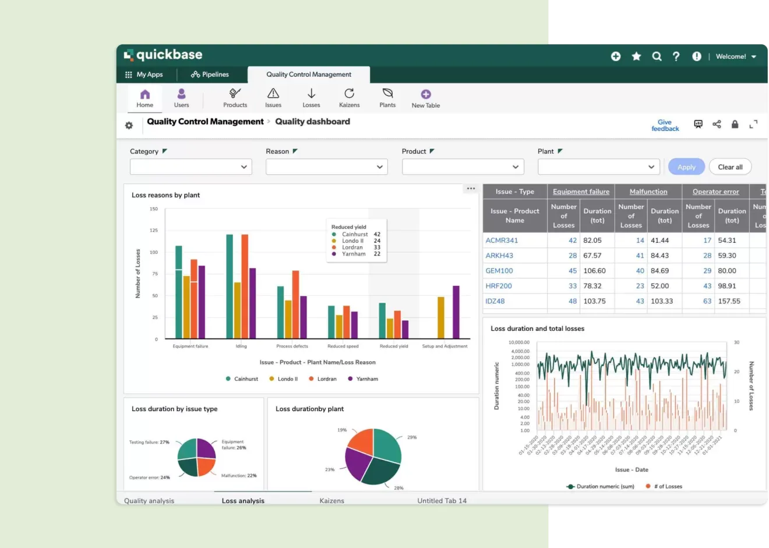Image resolution: width=769 pixels, height=548 pixels.
Task: Click the share icon near Give feedback
Action: (717, 124)
